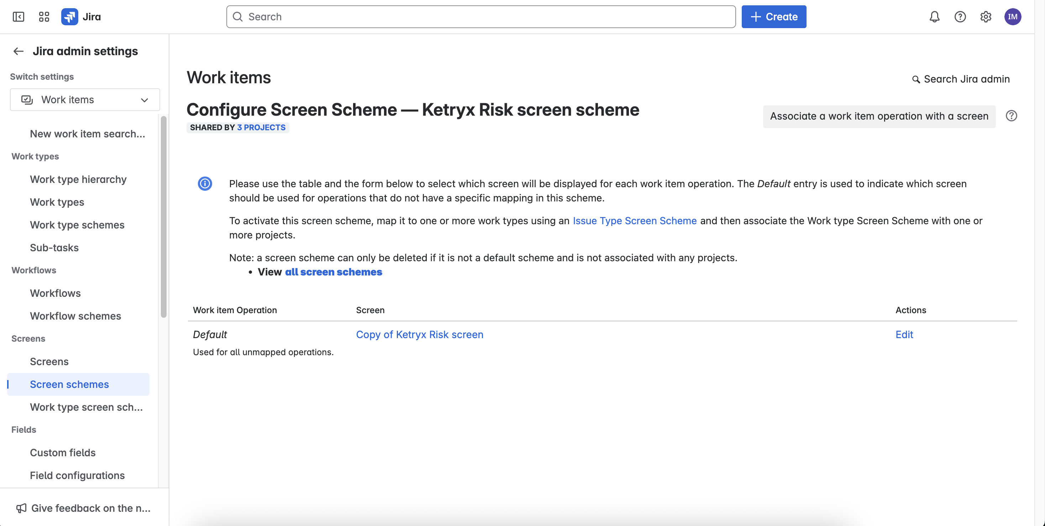Click the Screen column header
This screenshot has width=1045, height=526.
[x=371, y=310]
